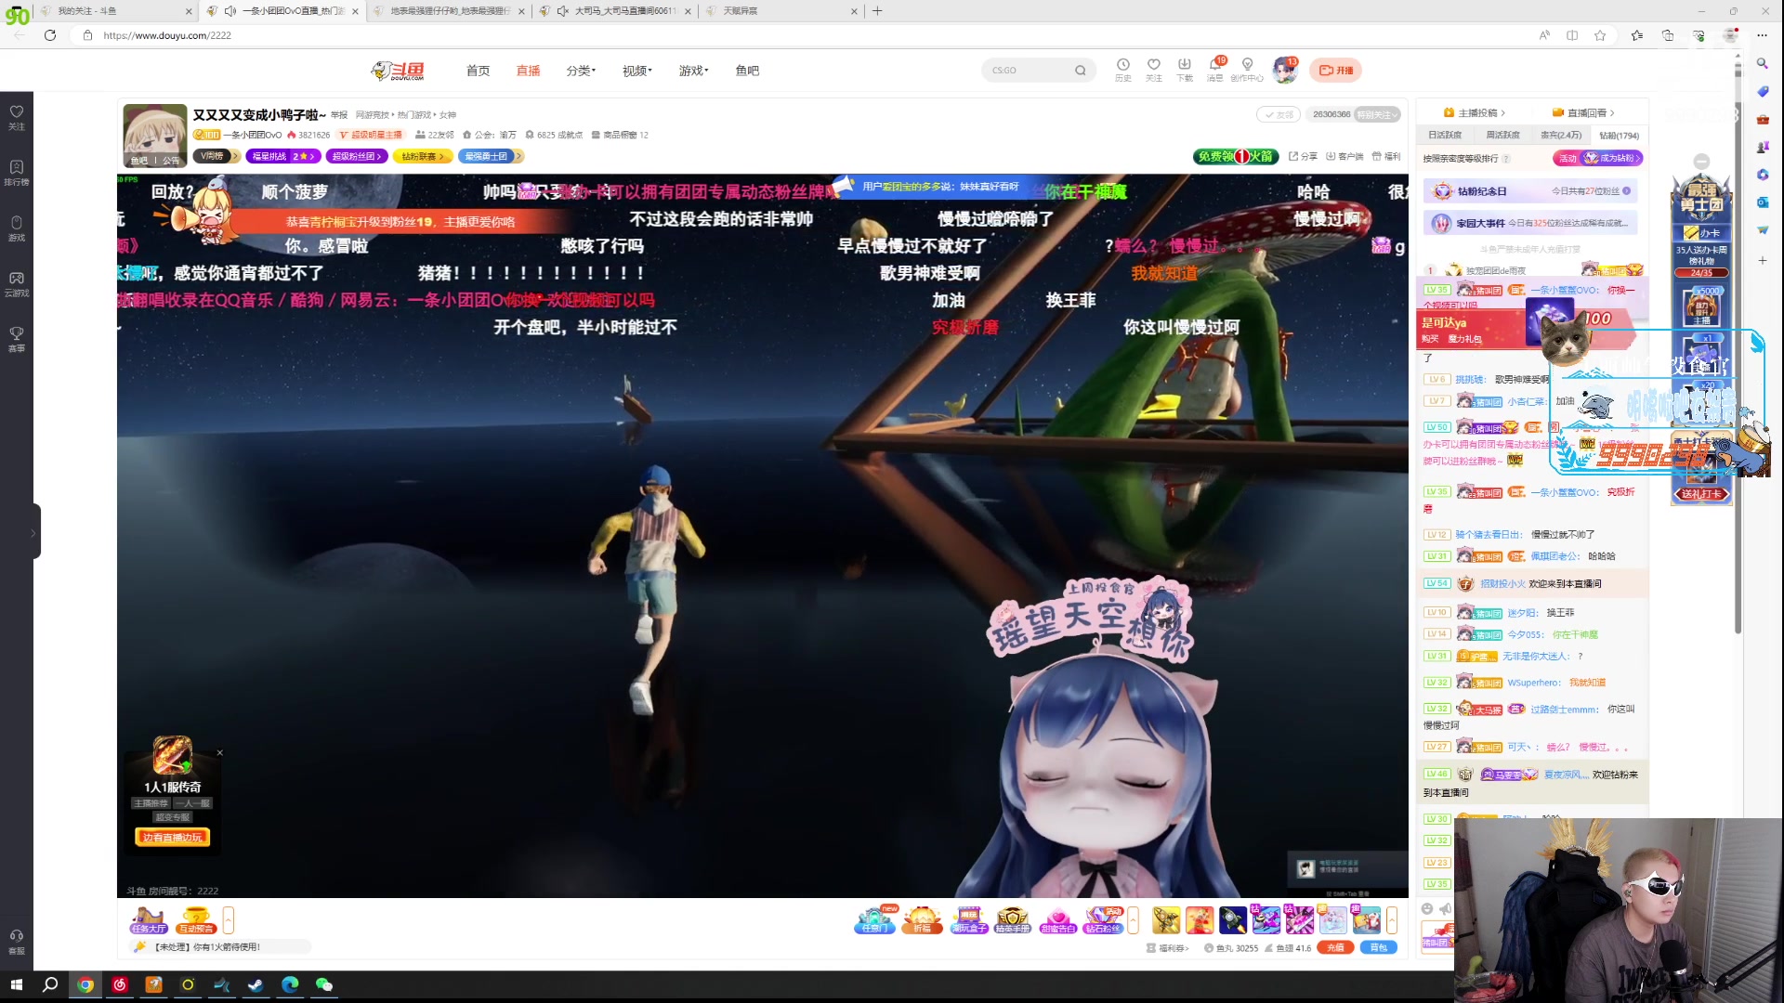The image size is (1784, 1003).
Task: Open the 任意门 activity icon
Action: (x=874, y=919)
